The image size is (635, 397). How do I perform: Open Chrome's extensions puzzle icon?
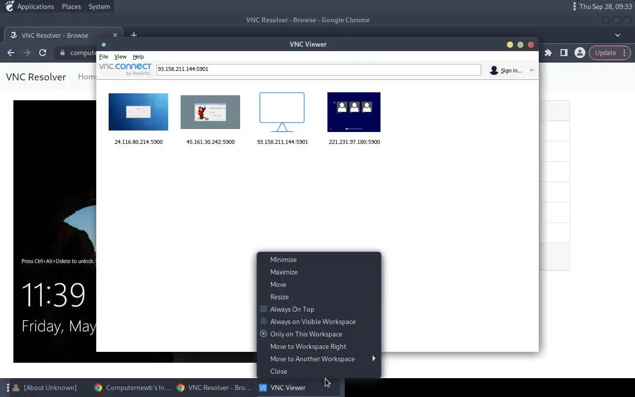(x=548, y=53)
